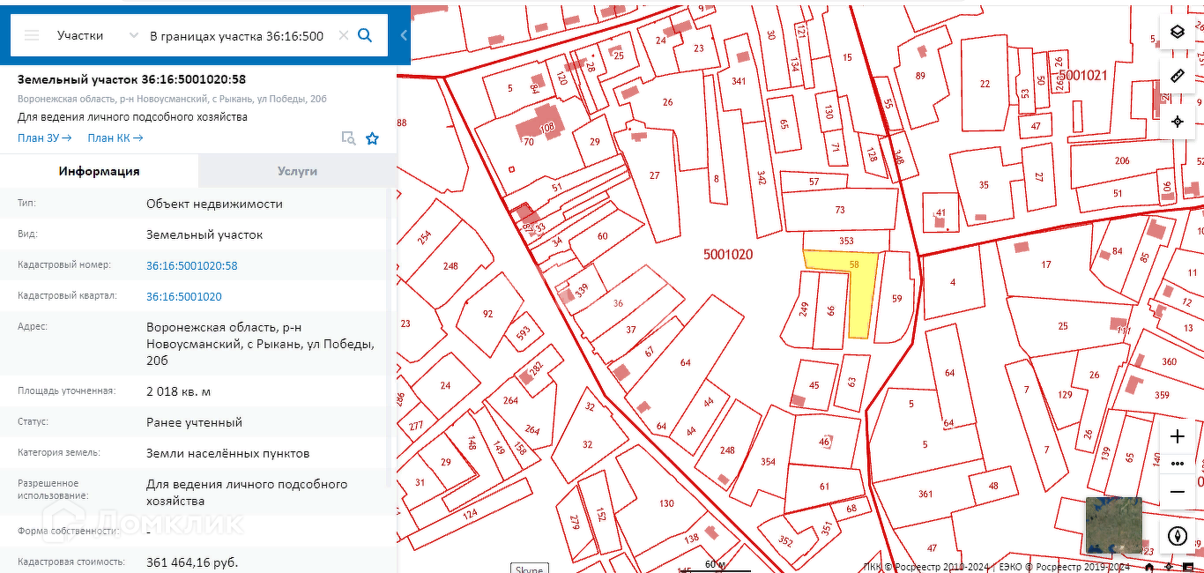Run search with the magnifier icon

pyautogui.click(x=365, y=35)
